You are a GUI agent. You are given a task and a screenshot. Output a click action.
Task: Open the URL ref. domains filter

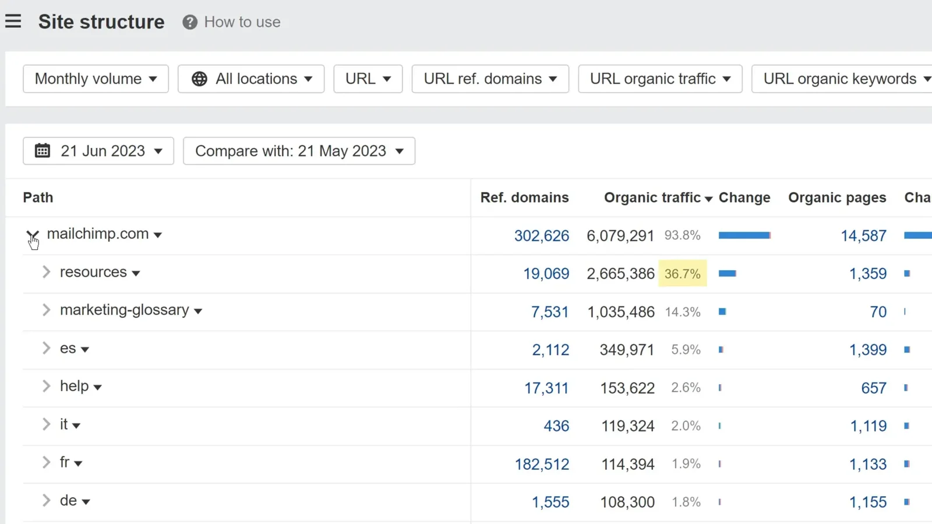(490, 79)
